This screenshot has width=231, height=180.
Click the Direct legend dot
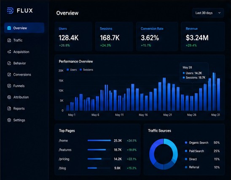[186, 159]
